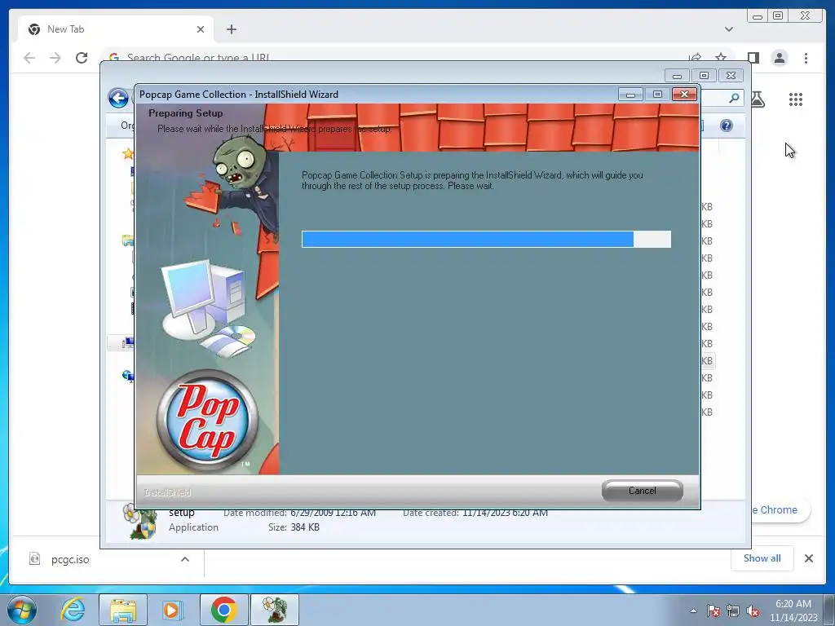Go forward in Chrome browser
Viewport: 835px width, 626px height.
(x=55, y=58)
